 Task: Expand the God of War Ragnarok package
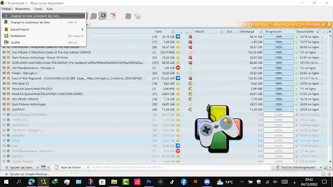(x=4, y=78)
